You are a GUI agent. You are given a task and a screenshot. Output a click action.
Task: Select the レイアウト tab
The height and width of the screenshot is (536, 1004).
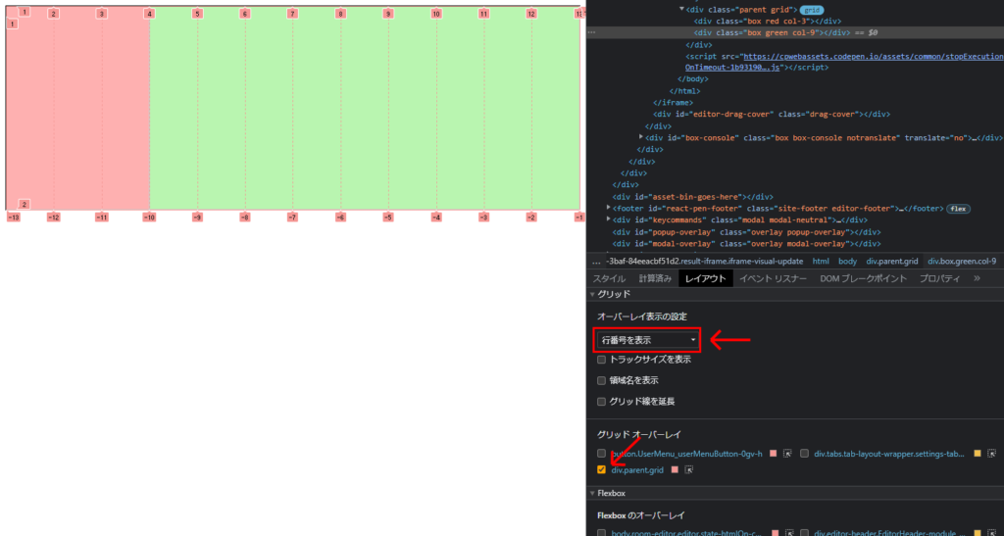click(706, 278)
